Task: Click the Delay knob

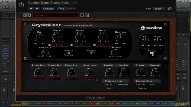Action: click(x=103, y=36)
